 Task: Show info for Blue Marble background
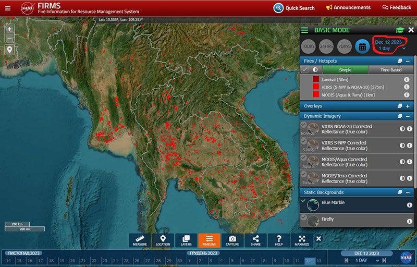coord(410,205)
